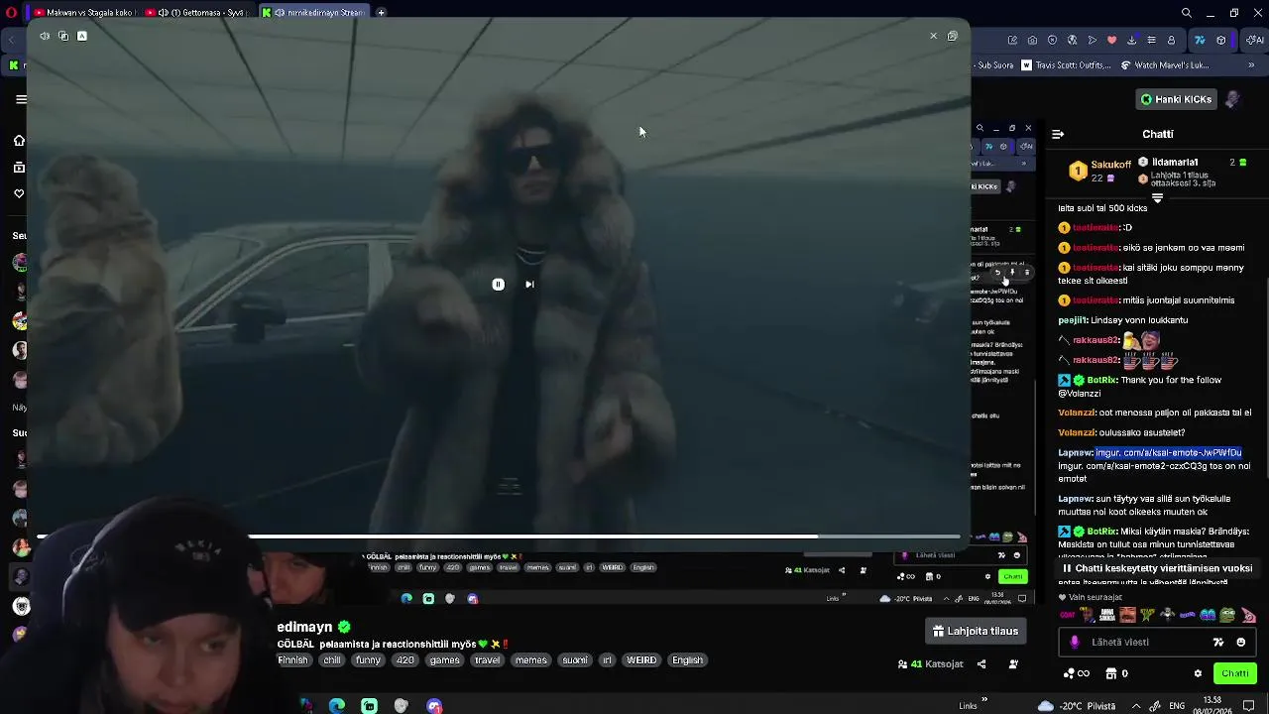
Task: Select the WEIRD stream tag
Action: pyautogui.click(x=641, y=660)
